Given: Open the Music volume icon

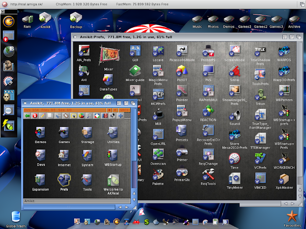Looking at the screenshot, I should [x=197, y=20].
